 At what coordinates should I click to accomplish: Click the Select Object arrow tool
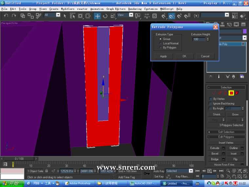pos(65,15)
